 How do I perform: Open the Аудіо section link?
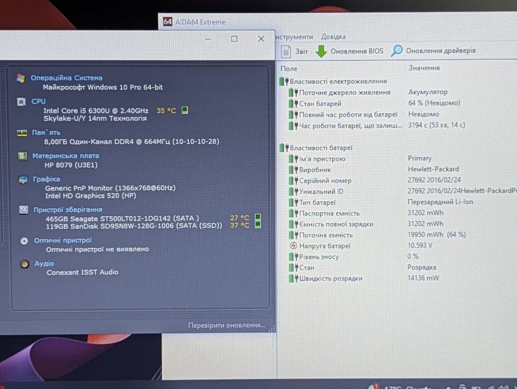click(44, 264)
